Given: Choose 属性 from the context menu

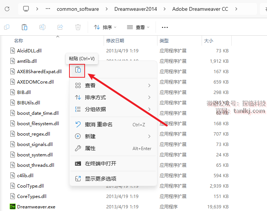Looking at the screenshot, I should click(113, 148).
